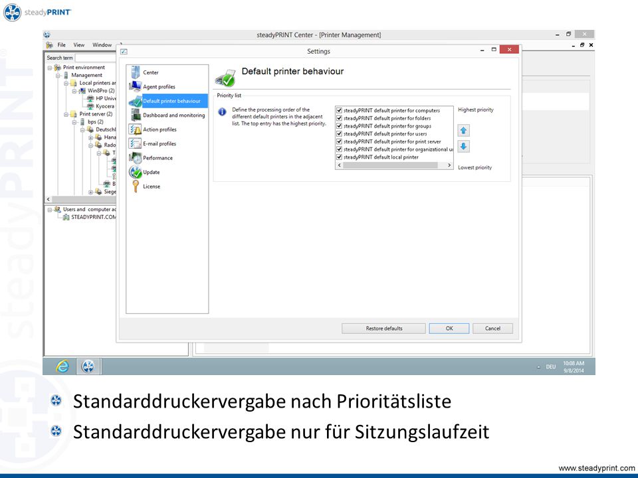Click the priority list scroll left arrow
The height and width of the screenshot is (478, 638).
pyautogui.click(x=340, y=165)
